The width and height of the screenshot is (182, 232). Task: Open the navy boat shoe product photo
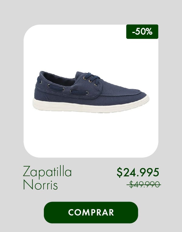coord(91,92)
